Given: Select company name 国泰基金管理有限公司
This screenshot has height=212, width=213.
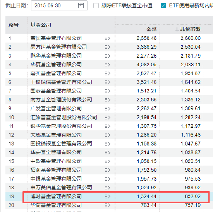Looking at the screenshot, I should pyautogui.click(x=56, y=91).
